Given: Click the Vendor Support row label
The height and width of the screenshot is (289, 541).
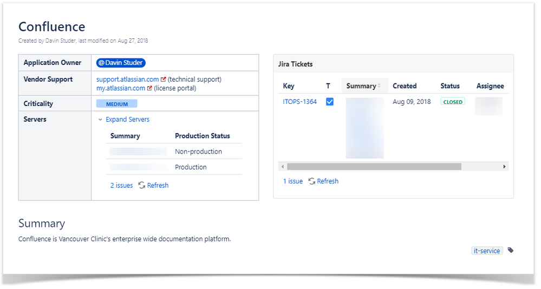Looking at the screenshot, I should (48, 80).
